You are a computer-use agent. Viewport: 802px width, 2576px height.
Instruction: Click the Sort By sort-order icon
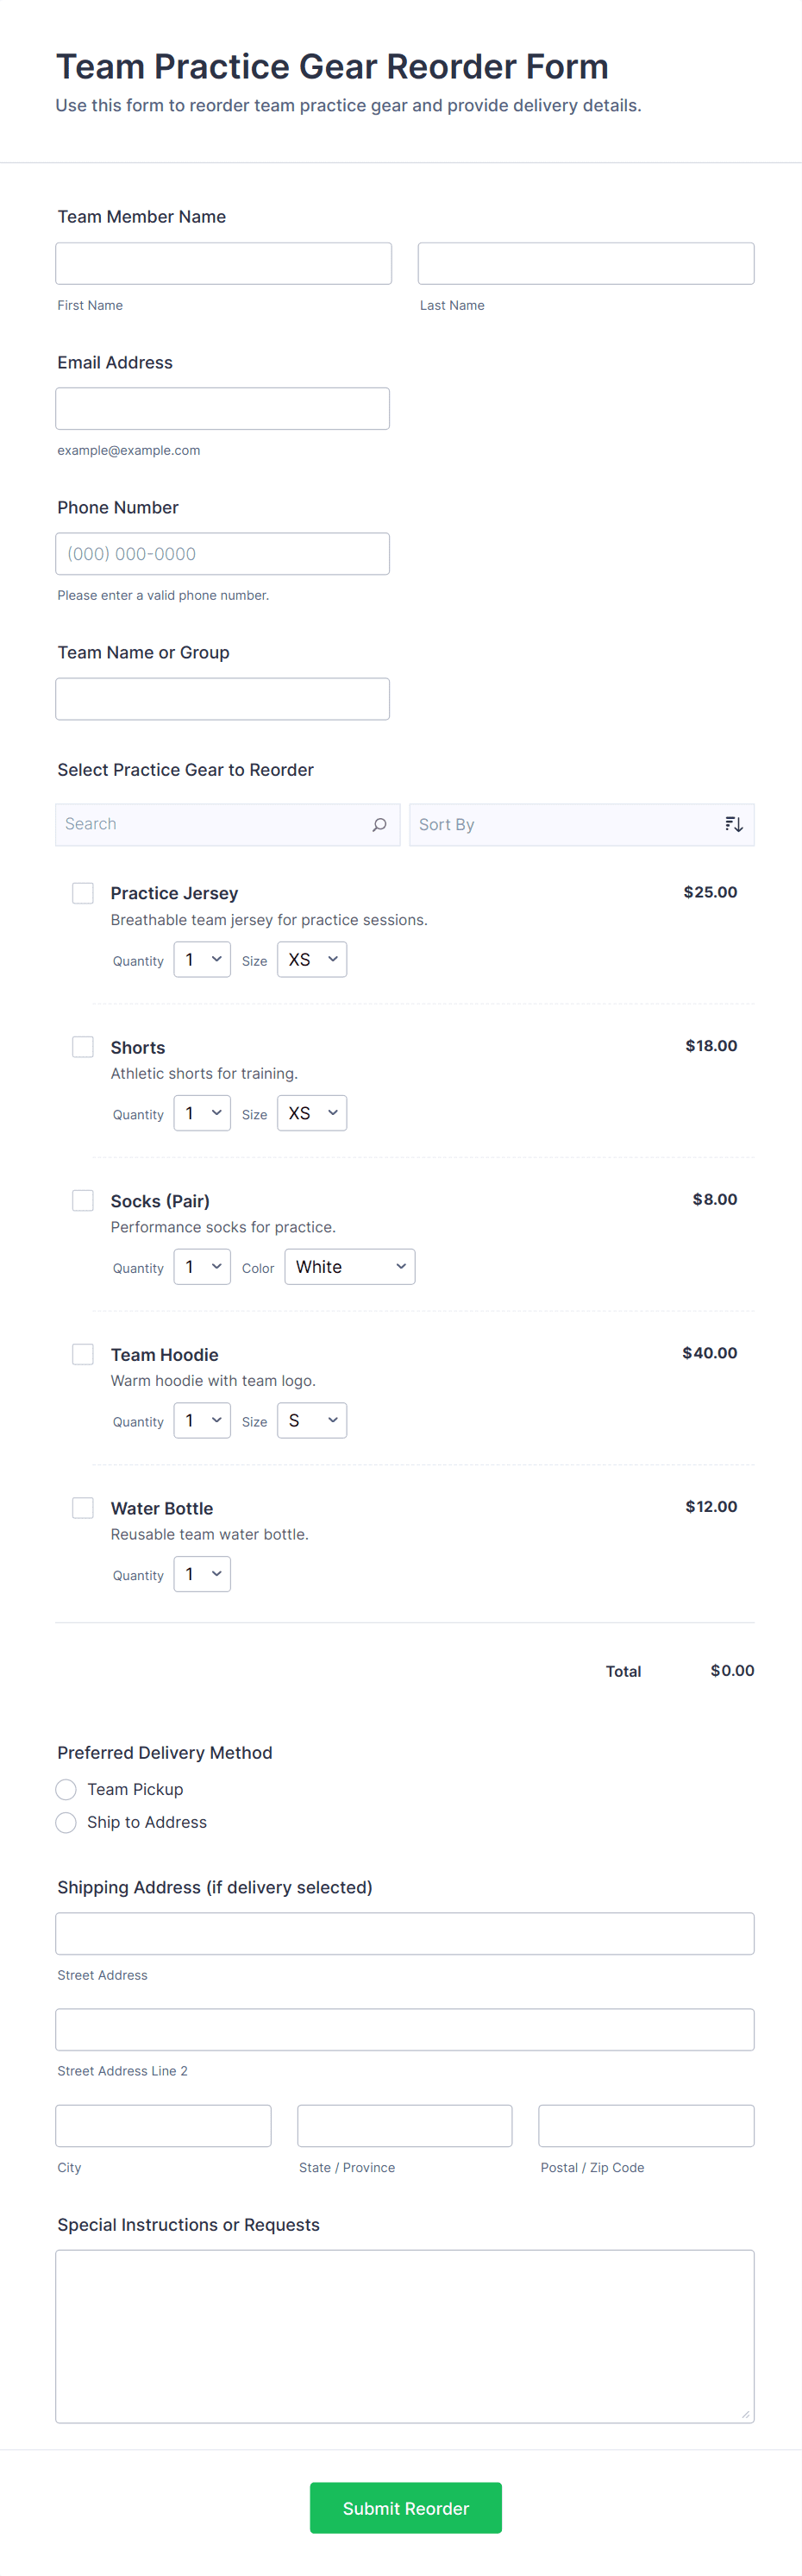pyautogui.click(x=733, y=825)
